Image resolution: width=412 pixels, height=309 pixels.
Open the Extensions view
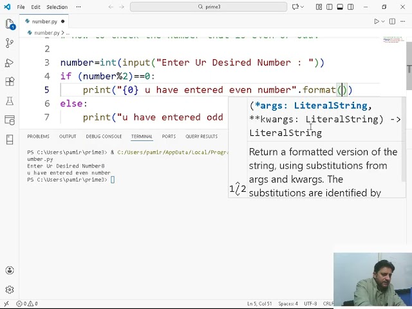[10, 82]
